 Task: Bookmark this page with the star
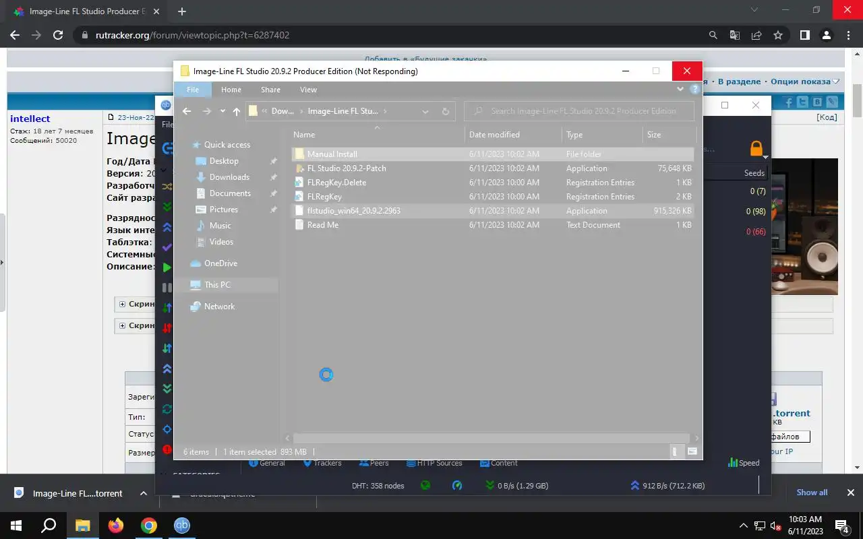[x=778, y=35]
